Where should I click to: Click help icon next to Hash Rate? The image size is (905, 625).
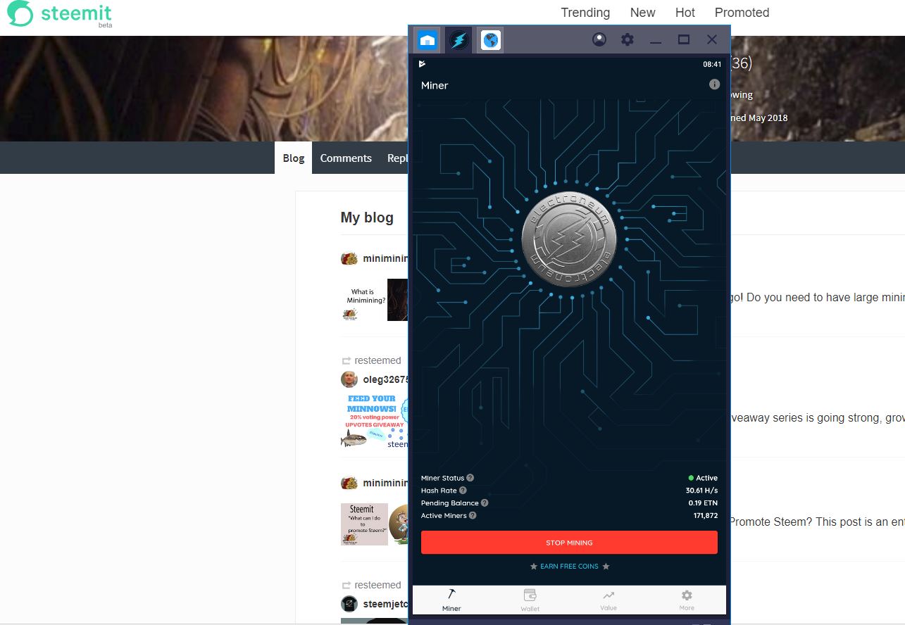click(463, 491)
